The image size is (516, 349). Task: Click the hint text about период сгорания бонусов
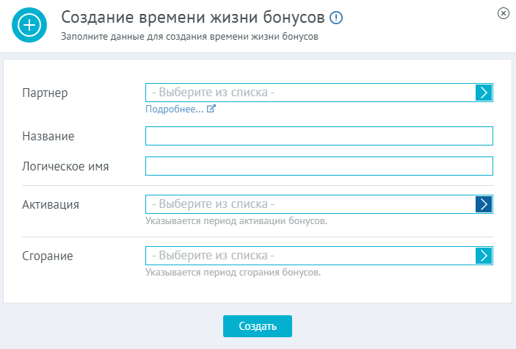pyautogui.click(x=233, y=272)
